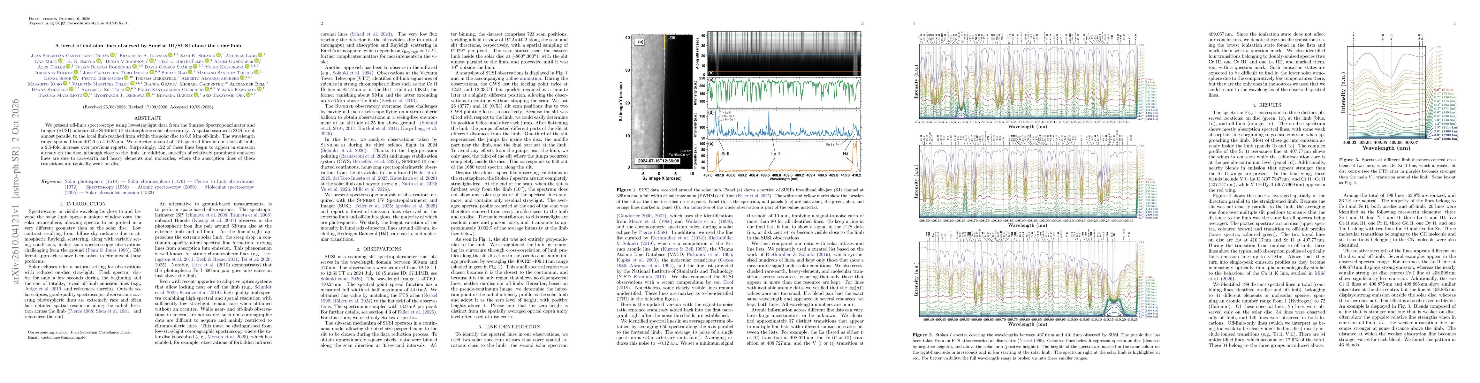
Task: Open ORCID icon beside Juan Sebastián Castellanos Durán
Action: pos(113,55)
